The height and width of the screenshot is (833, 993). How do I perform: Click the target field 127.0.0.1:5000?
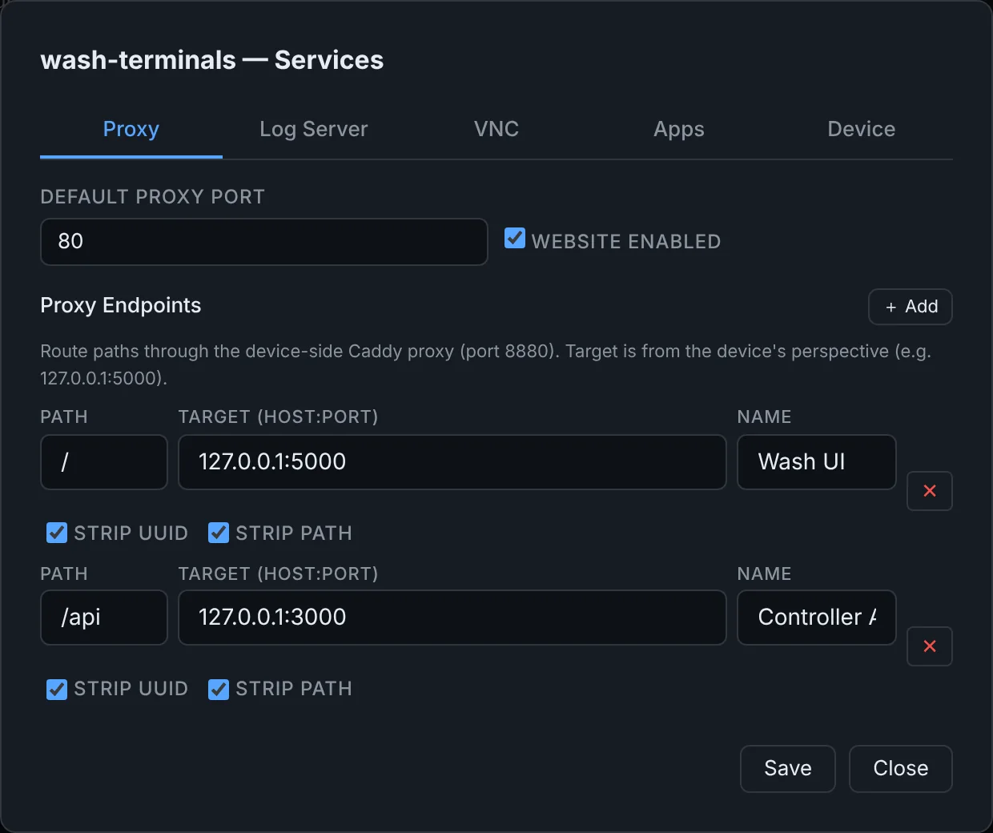pos(452,462)
